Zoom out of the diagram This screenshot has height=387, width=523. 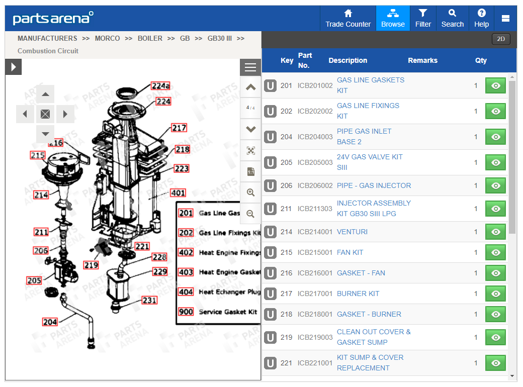tap(250, 214)
